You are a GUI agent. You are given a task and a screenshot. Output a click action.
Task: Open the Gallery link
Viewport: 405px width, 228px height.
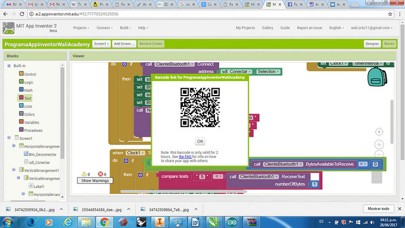tap(267, 28)
